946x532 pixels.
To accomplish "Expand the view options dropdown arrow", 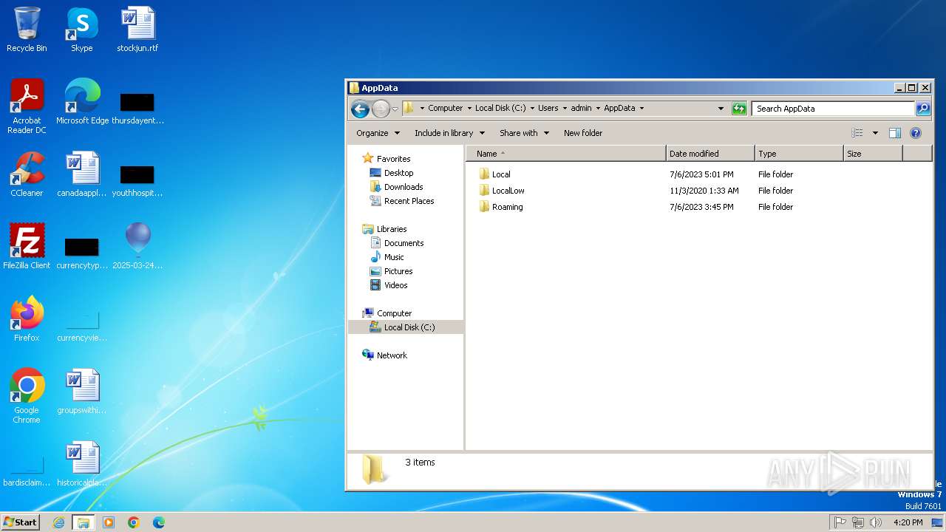I will click(875, 133).
